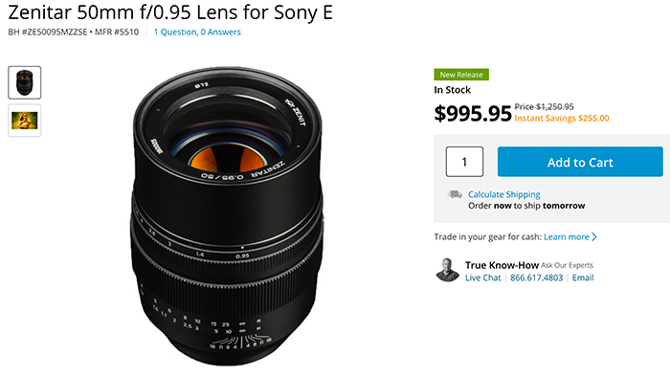Click the shipping truck icon
This screenshot has height=378, width=670.
tap(455, 195)
